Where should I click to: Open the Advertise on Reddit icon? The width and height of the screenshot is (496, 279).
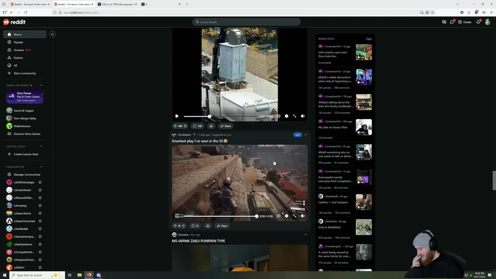pos(444,22)
